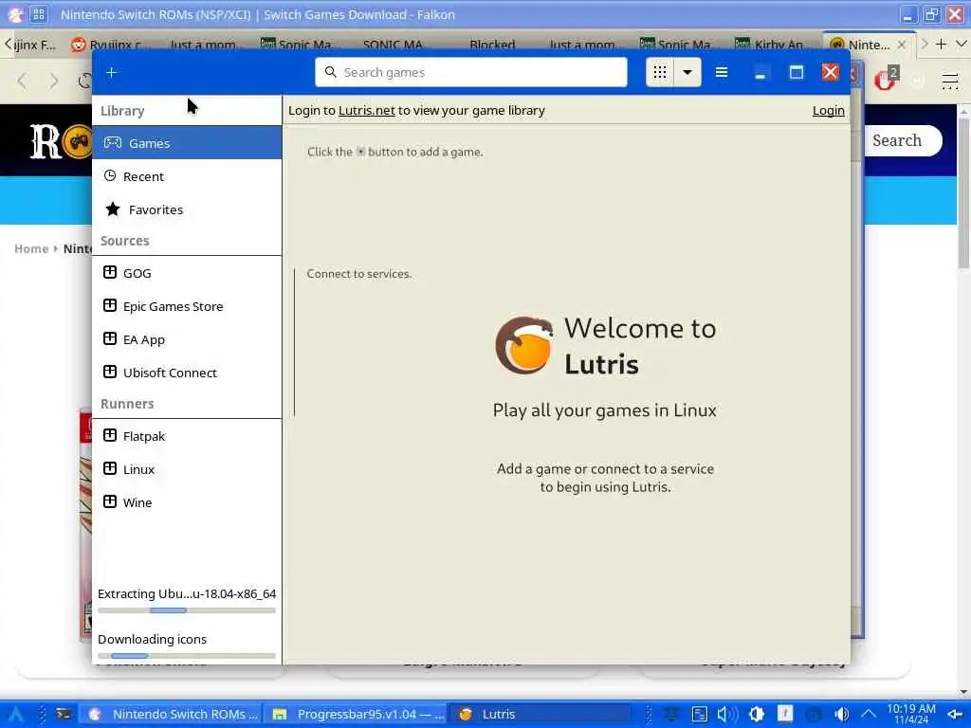Open a new Falkon tab with plus

tap(941, 44)
